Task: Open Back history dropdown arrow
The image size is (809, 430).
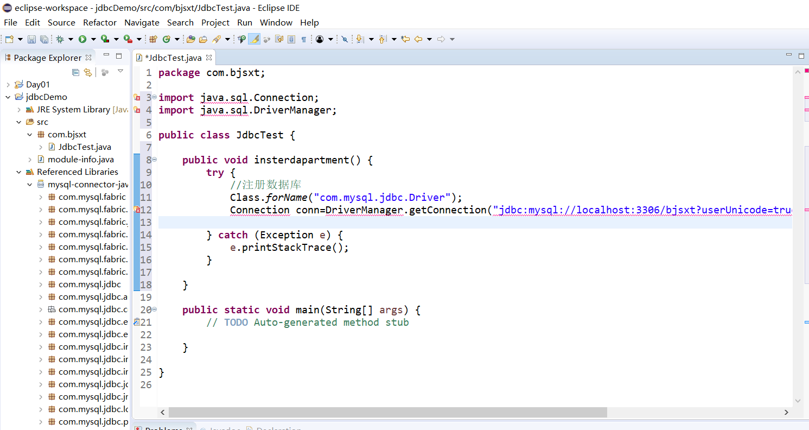Action: pos(429,39)
